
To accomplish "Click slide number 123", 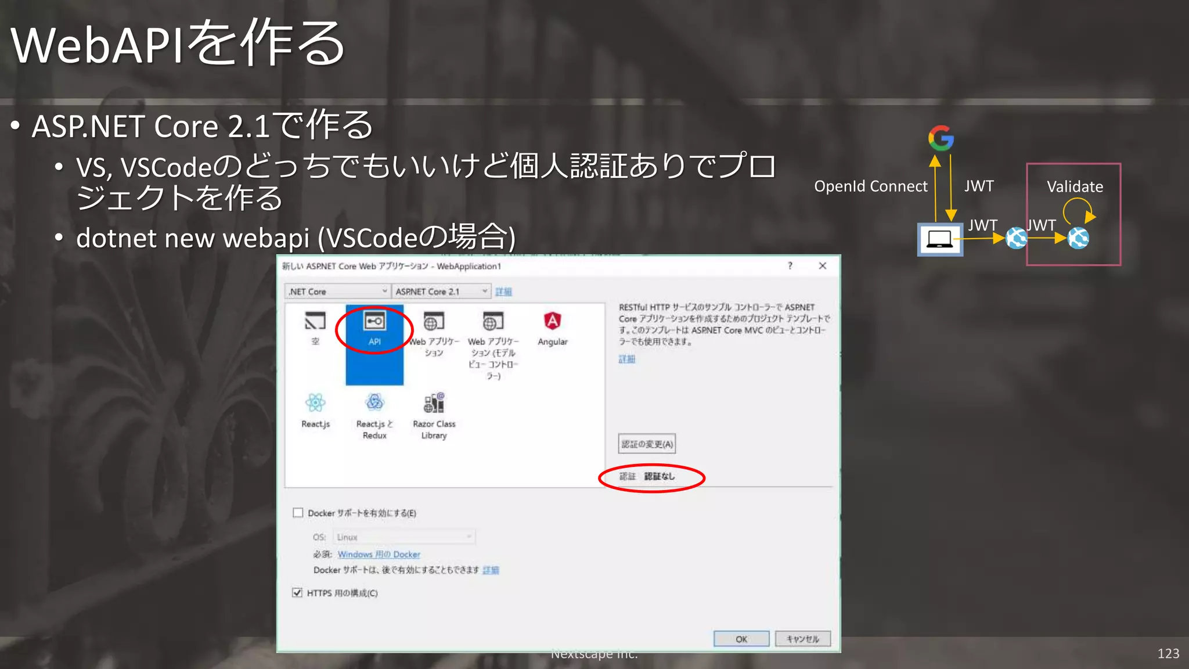I will click(1168, 653).
